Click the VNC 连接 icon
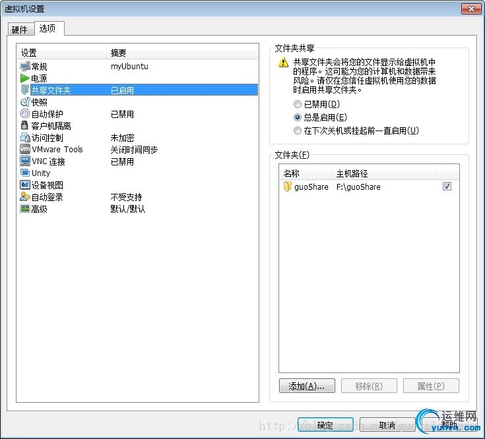The image size is (485, 439). point(25,161)
